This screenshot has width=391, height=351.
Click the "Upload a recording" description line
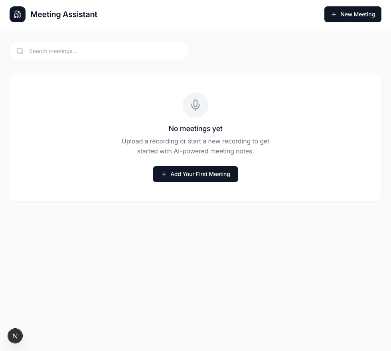195,141
